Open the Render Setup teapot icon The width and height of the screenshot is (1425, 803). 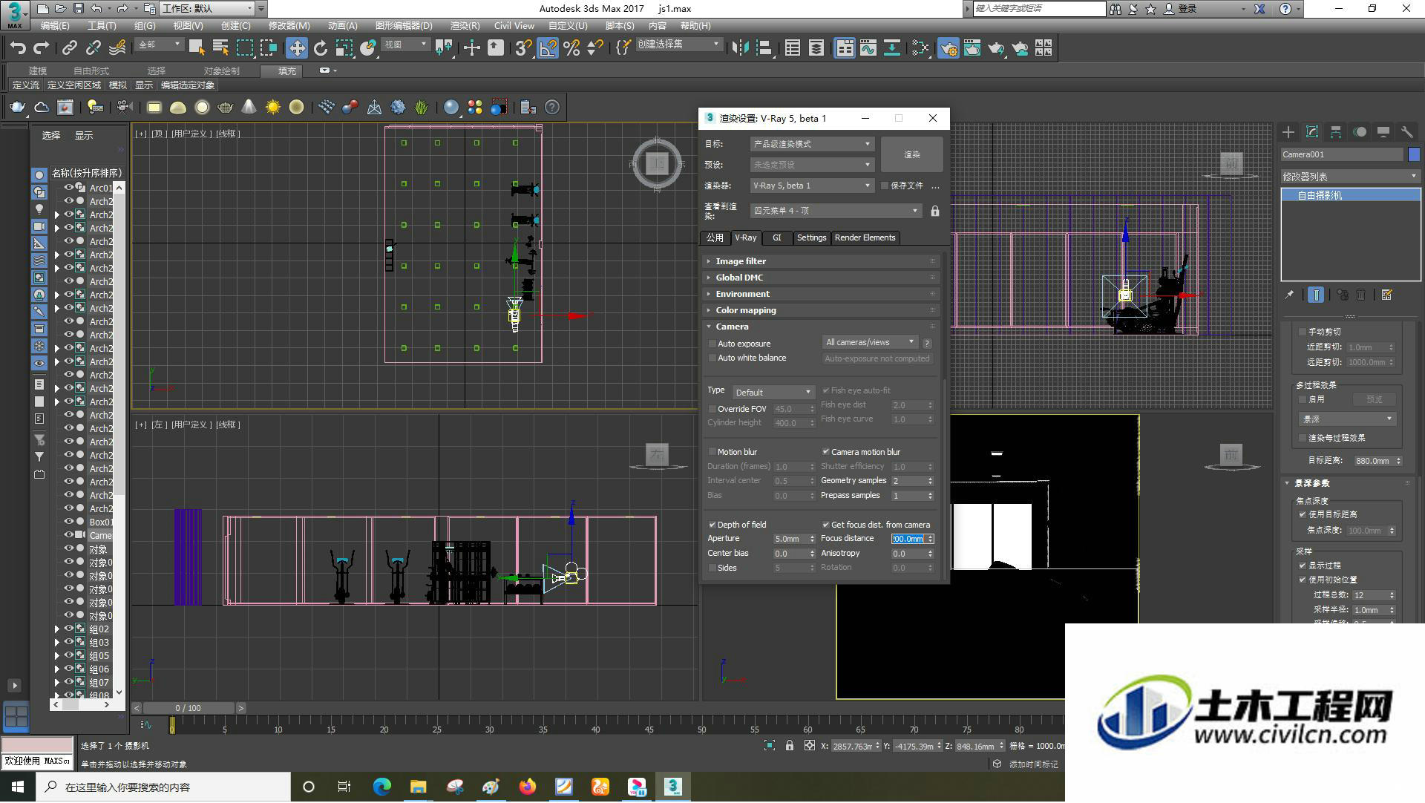click(x=949, y=48)
